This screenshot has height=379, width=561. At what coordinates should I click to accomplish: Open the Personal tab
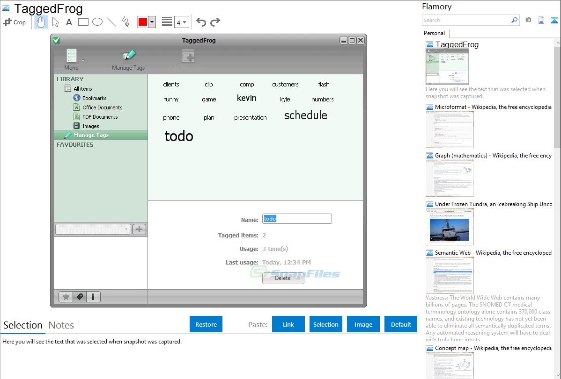[x=434, y=33]
